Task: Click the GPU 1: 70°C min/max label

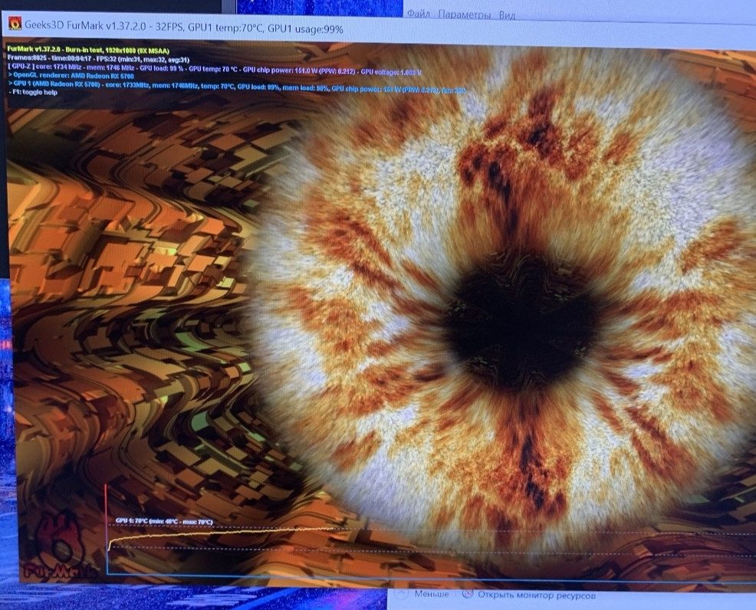Action: (x=163, y=521)
